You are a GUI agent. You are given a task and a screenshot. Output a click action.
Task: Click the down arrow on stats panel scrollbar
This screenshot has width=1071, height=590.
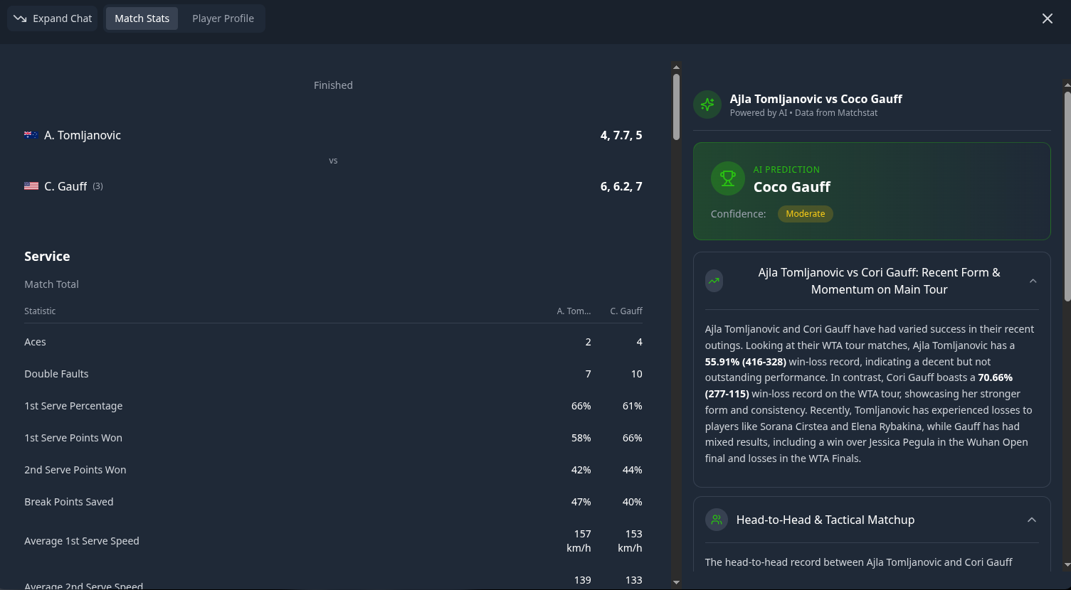676,581
